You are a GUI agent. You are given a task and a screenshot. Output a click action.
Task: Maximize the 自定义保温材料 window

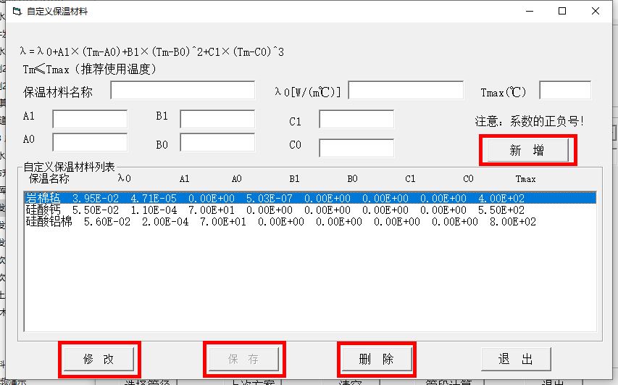pos(562,11)
